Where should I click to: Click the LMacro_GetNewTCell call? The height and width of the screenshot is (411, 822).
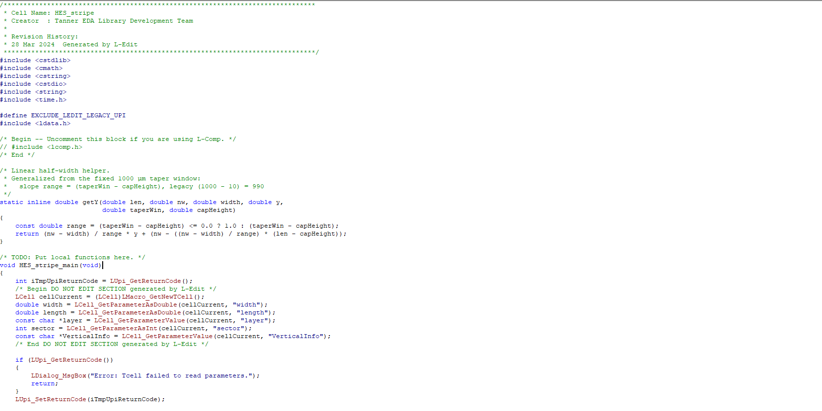pyautogui.click(x=157, y=297)
